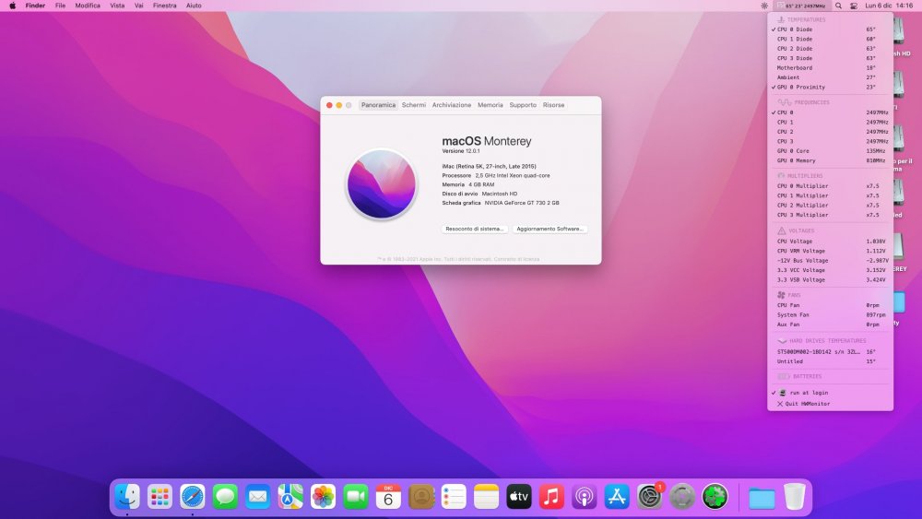The image size is (922, 519).
Task: Open the File menu
Action: pyautogui.click(x=60, y=6)
